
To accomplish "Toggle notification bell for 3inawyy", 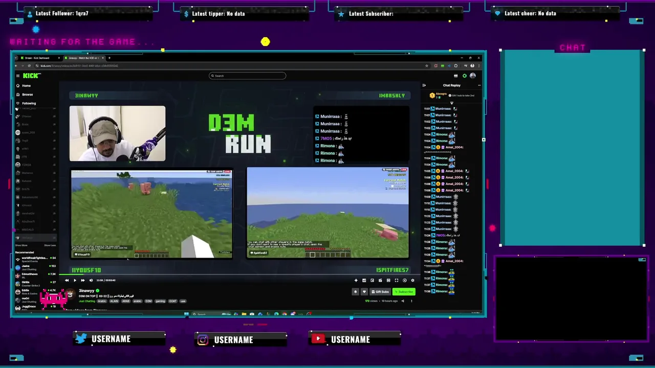I will click(356, 292).
